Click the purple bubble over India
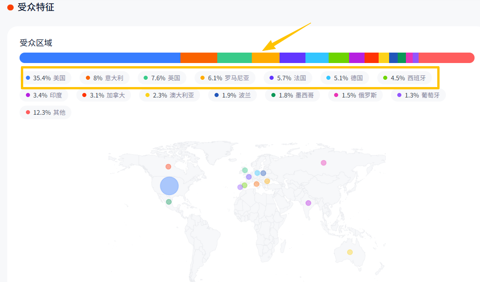Image resolution: width=480 pixels, height=282 pixels. click(x=308, y=203)
